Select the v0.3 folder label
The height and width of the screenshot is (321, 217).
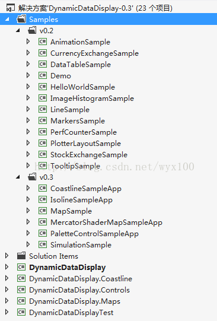[x=46, y=177]
